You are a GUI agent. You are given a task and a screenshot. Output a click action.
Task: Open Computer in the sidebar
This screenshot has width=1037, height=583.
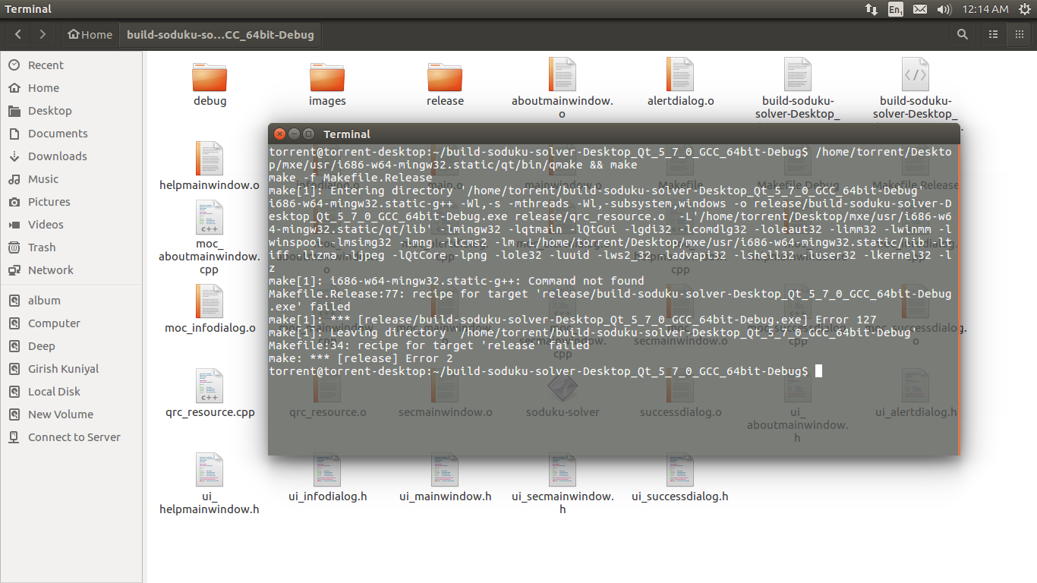(x=71, y=323)
